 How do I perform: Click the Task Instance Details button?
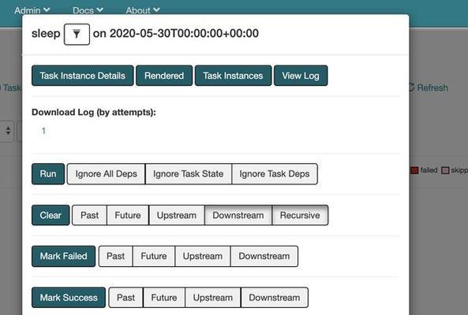(83, 76)
